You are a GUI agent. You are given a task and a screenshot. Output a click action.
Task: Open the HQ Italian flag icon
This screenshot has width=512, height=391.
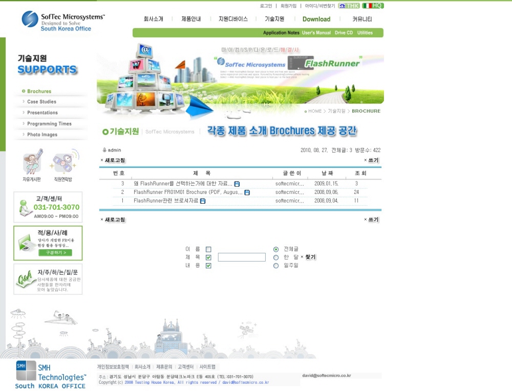pos(373,6)
